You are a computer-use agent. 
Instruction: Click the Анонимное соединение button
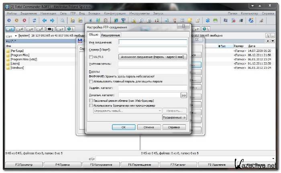153,57
